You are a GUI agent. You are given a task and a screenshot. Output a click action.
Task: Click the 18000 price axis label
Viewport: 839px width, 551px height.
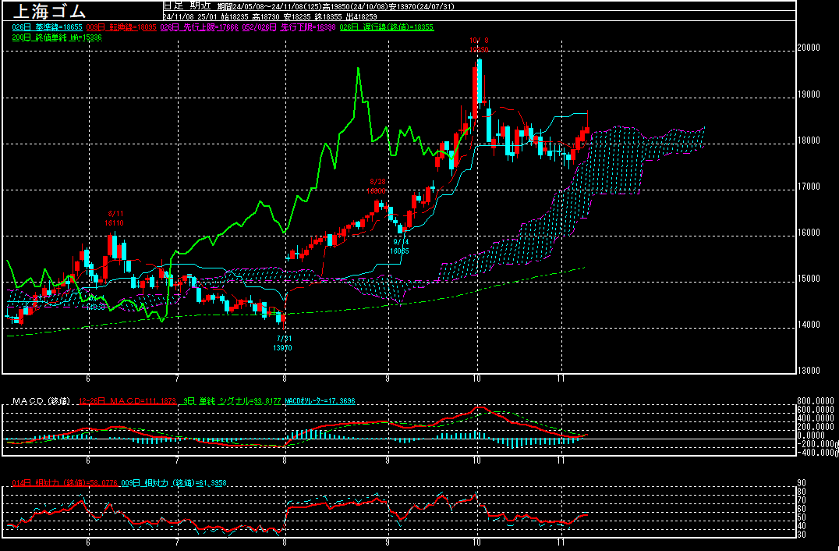point(809,140)
